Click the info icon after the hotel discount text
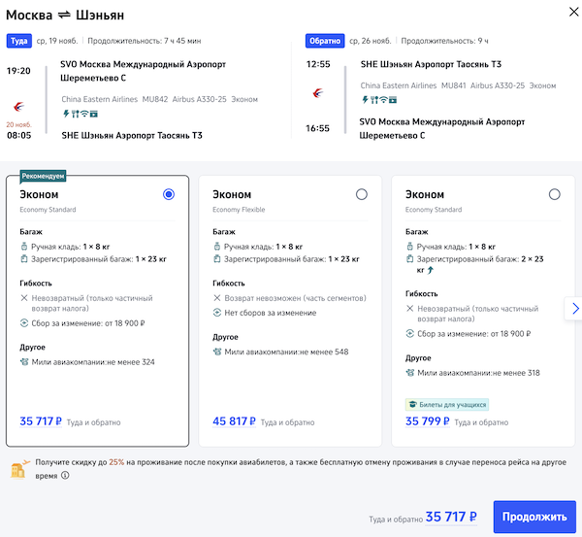Viewport: 582px width, 537px height. click(x=65, y=476)
